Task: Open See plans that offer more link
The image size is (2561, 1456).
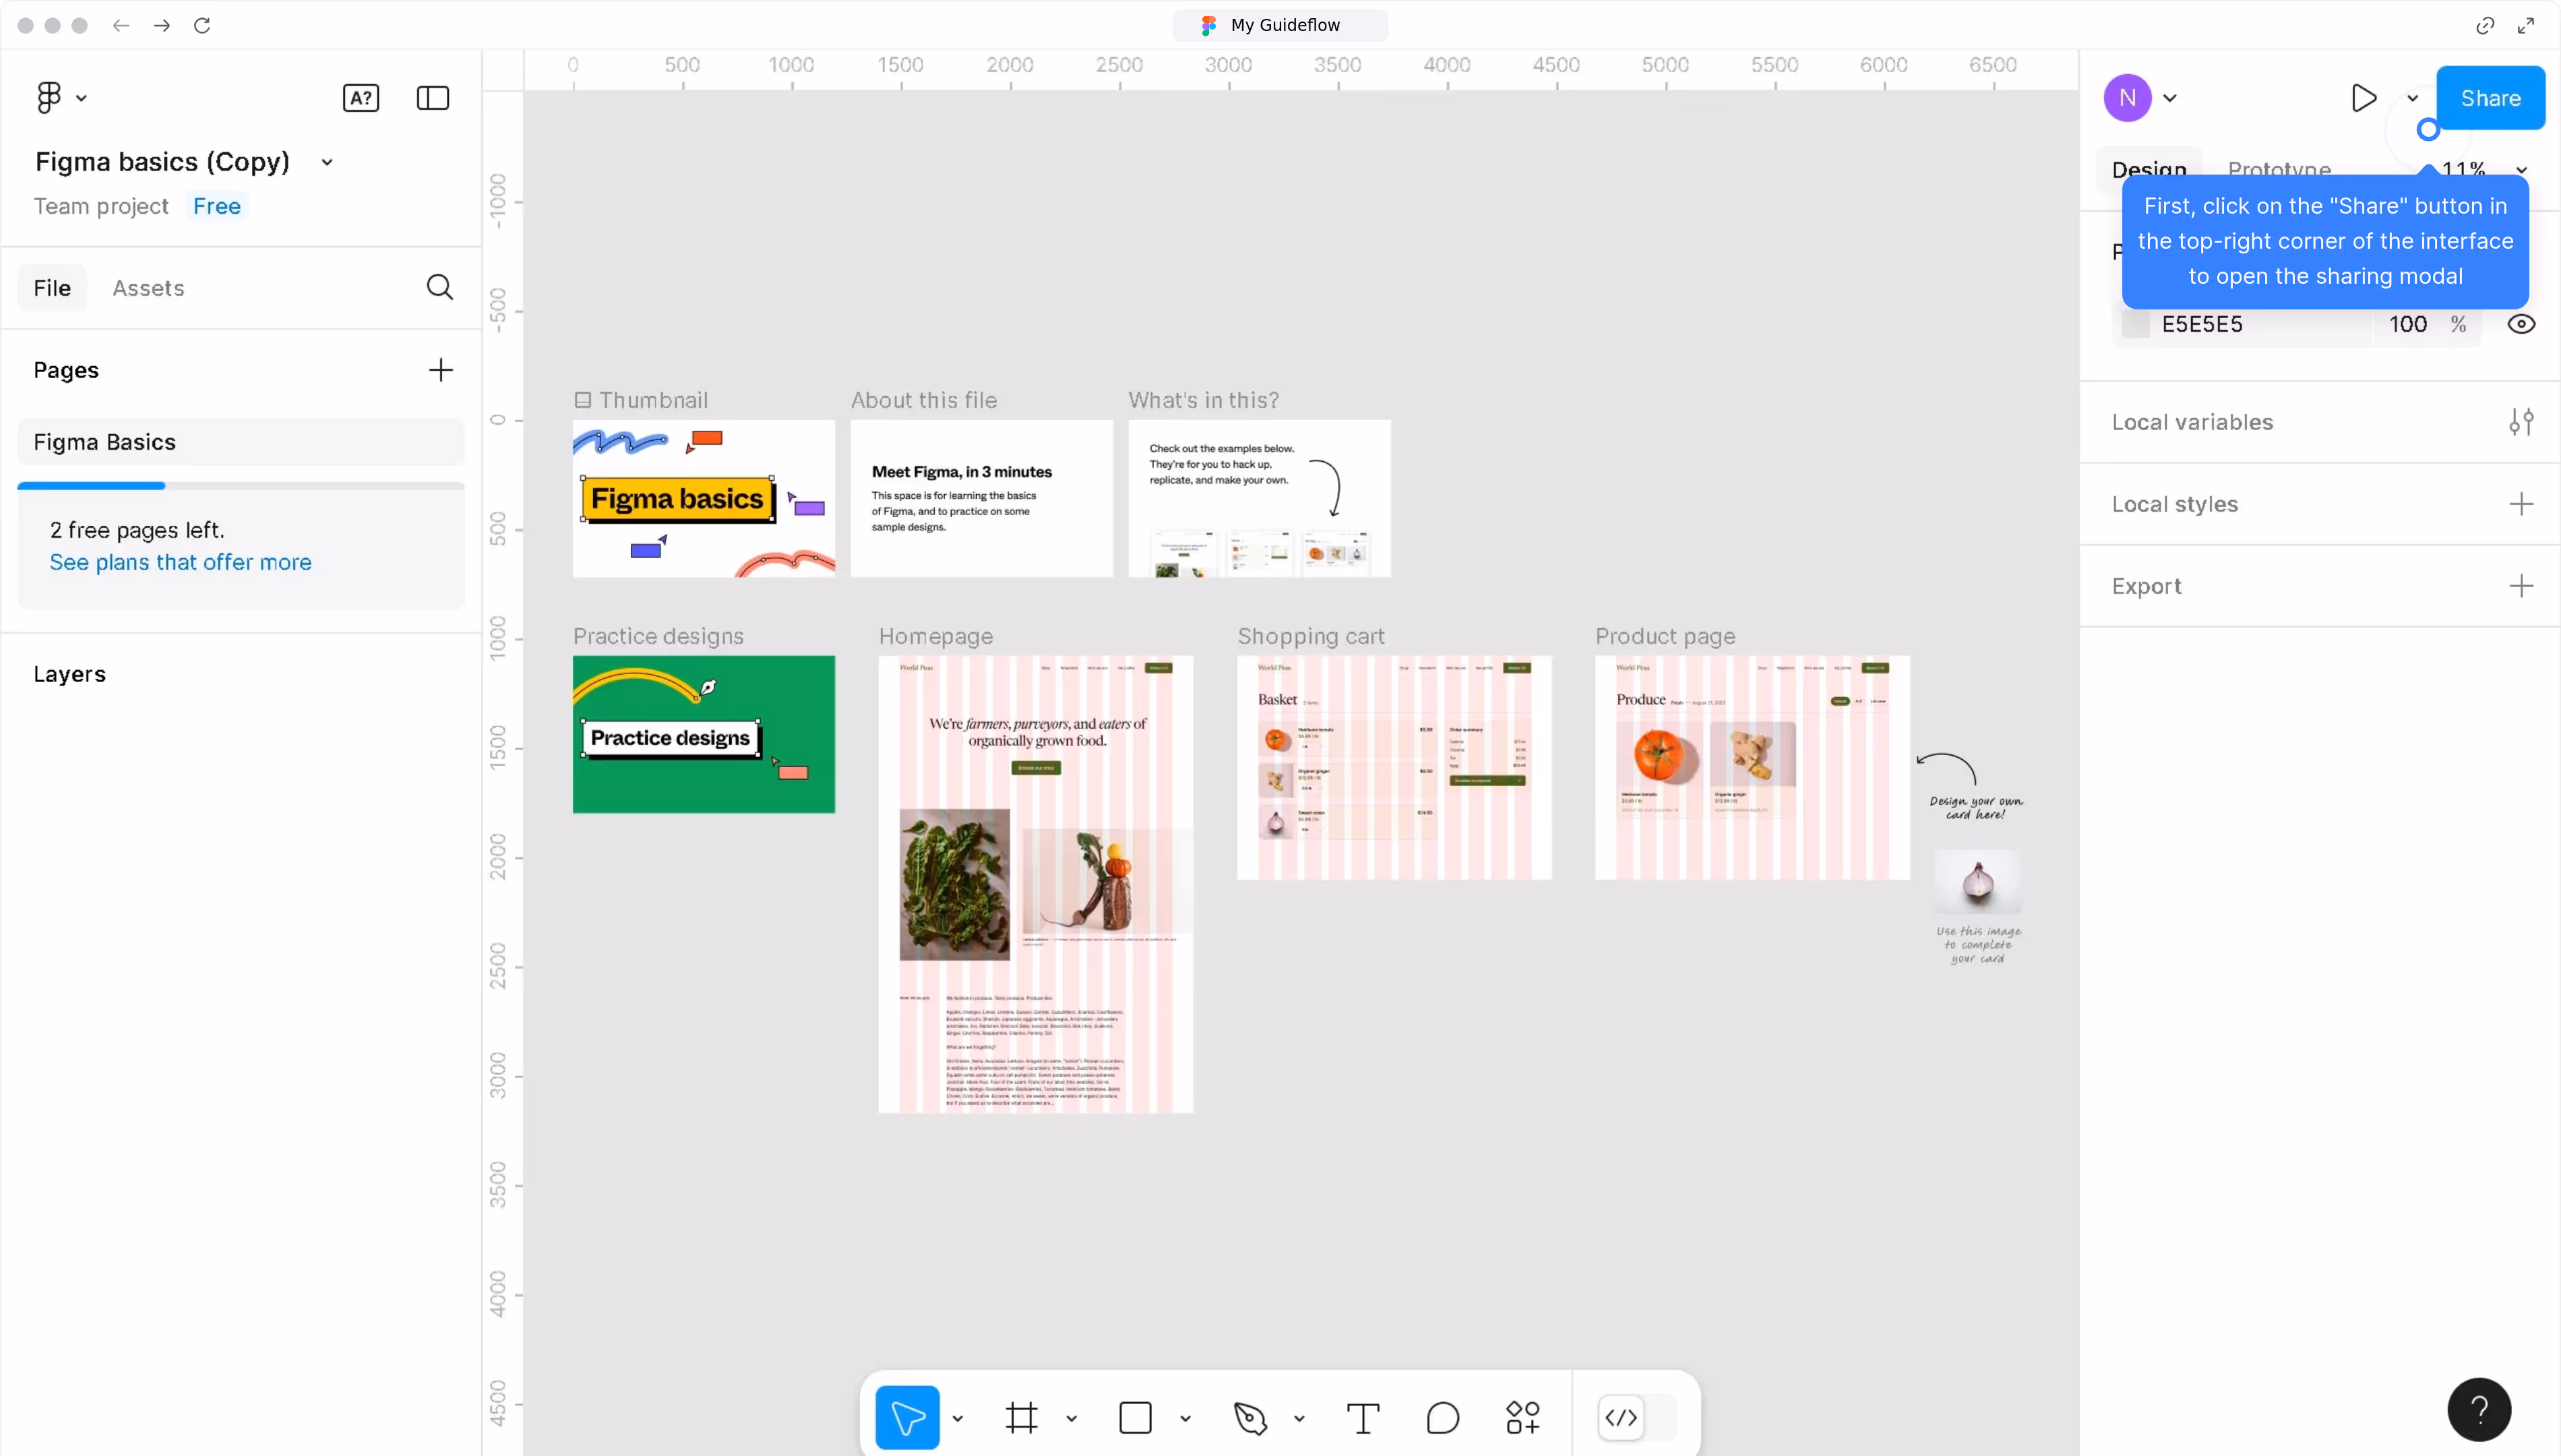Action: (x=180, y=562)
